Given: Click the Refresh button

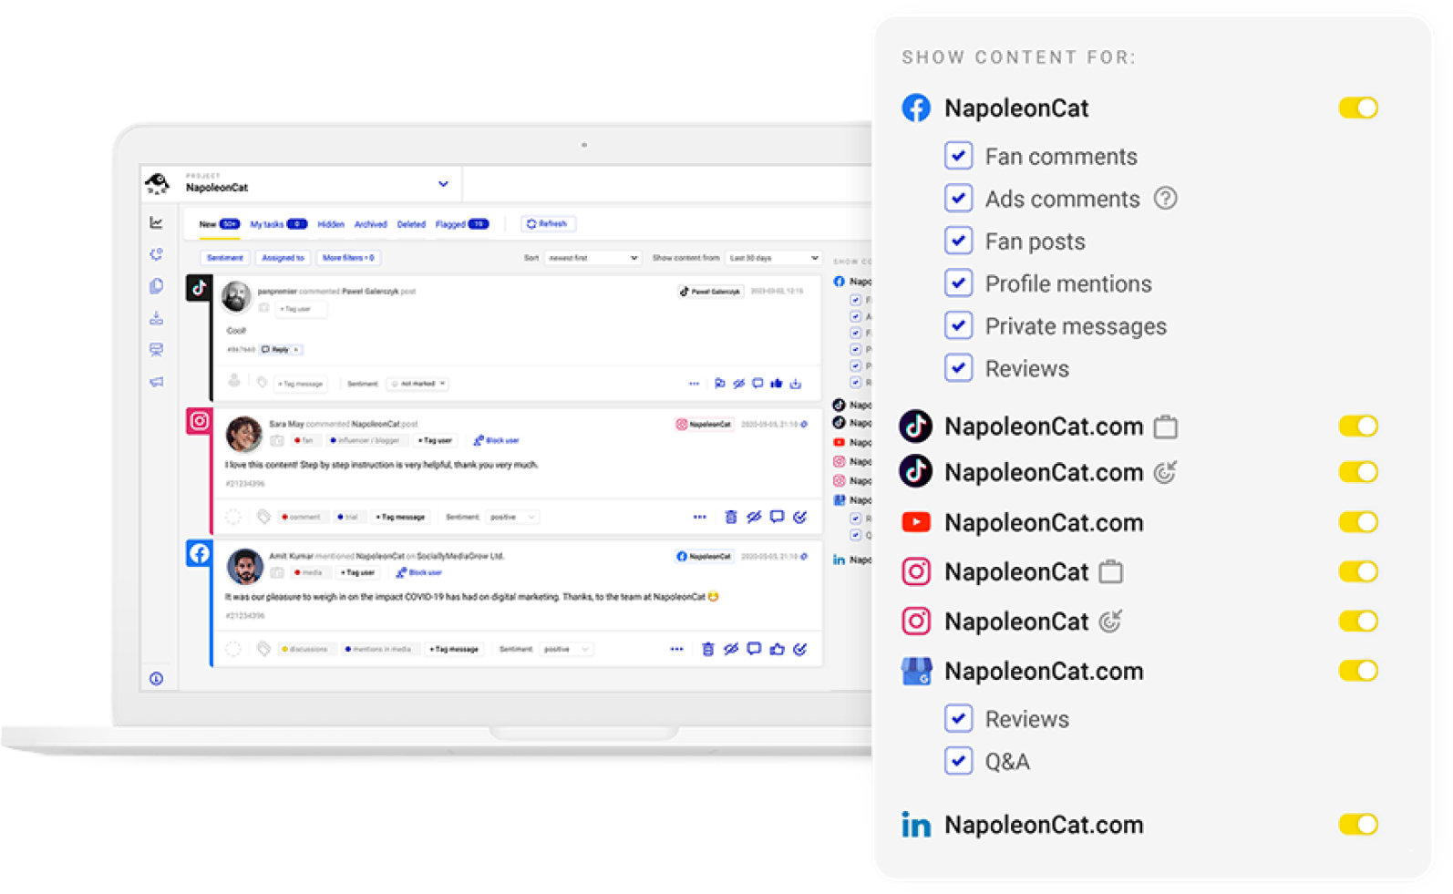Looking at the screenshot, I should click(x=548, y=224).
